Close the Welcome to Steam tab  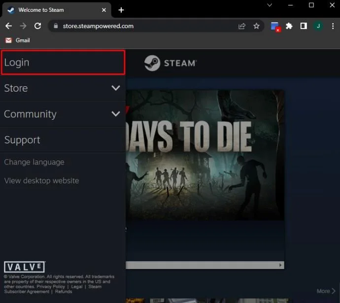point(104,10)
